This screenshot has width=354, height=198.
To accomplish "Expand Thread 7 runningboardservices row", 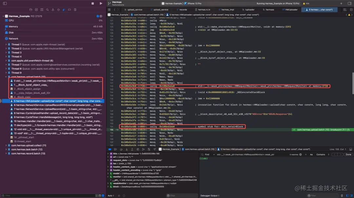I will tap(6, 65).
